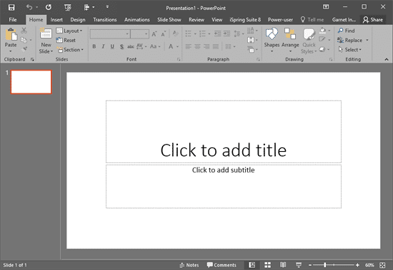Image resolution: width=393 pixels, height=270 pixels.
Task: Open line spacing options
Action: coord(239,33)
